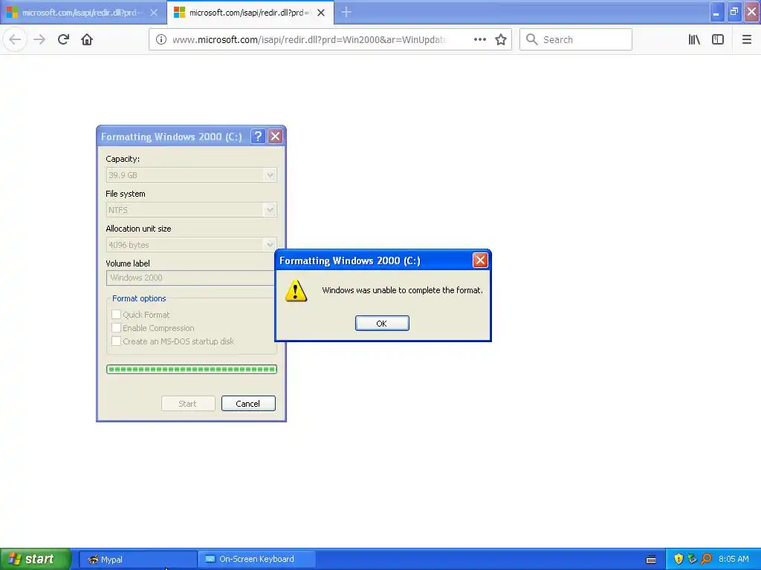This screenshot has width=761, height=570.
Task: Go forward one page in history
Action: [39, 39]
